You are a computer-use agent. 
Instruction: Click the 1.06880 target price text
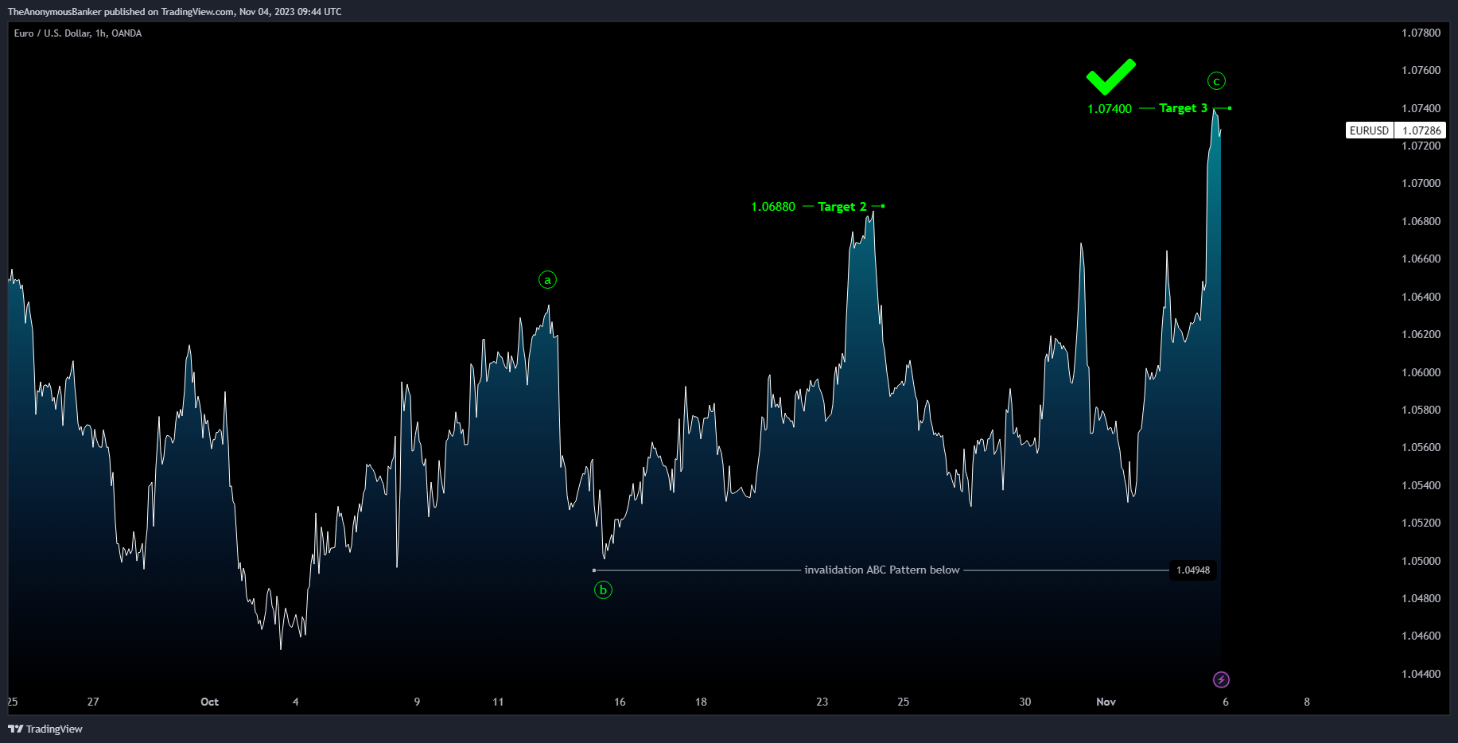point(773,207)
